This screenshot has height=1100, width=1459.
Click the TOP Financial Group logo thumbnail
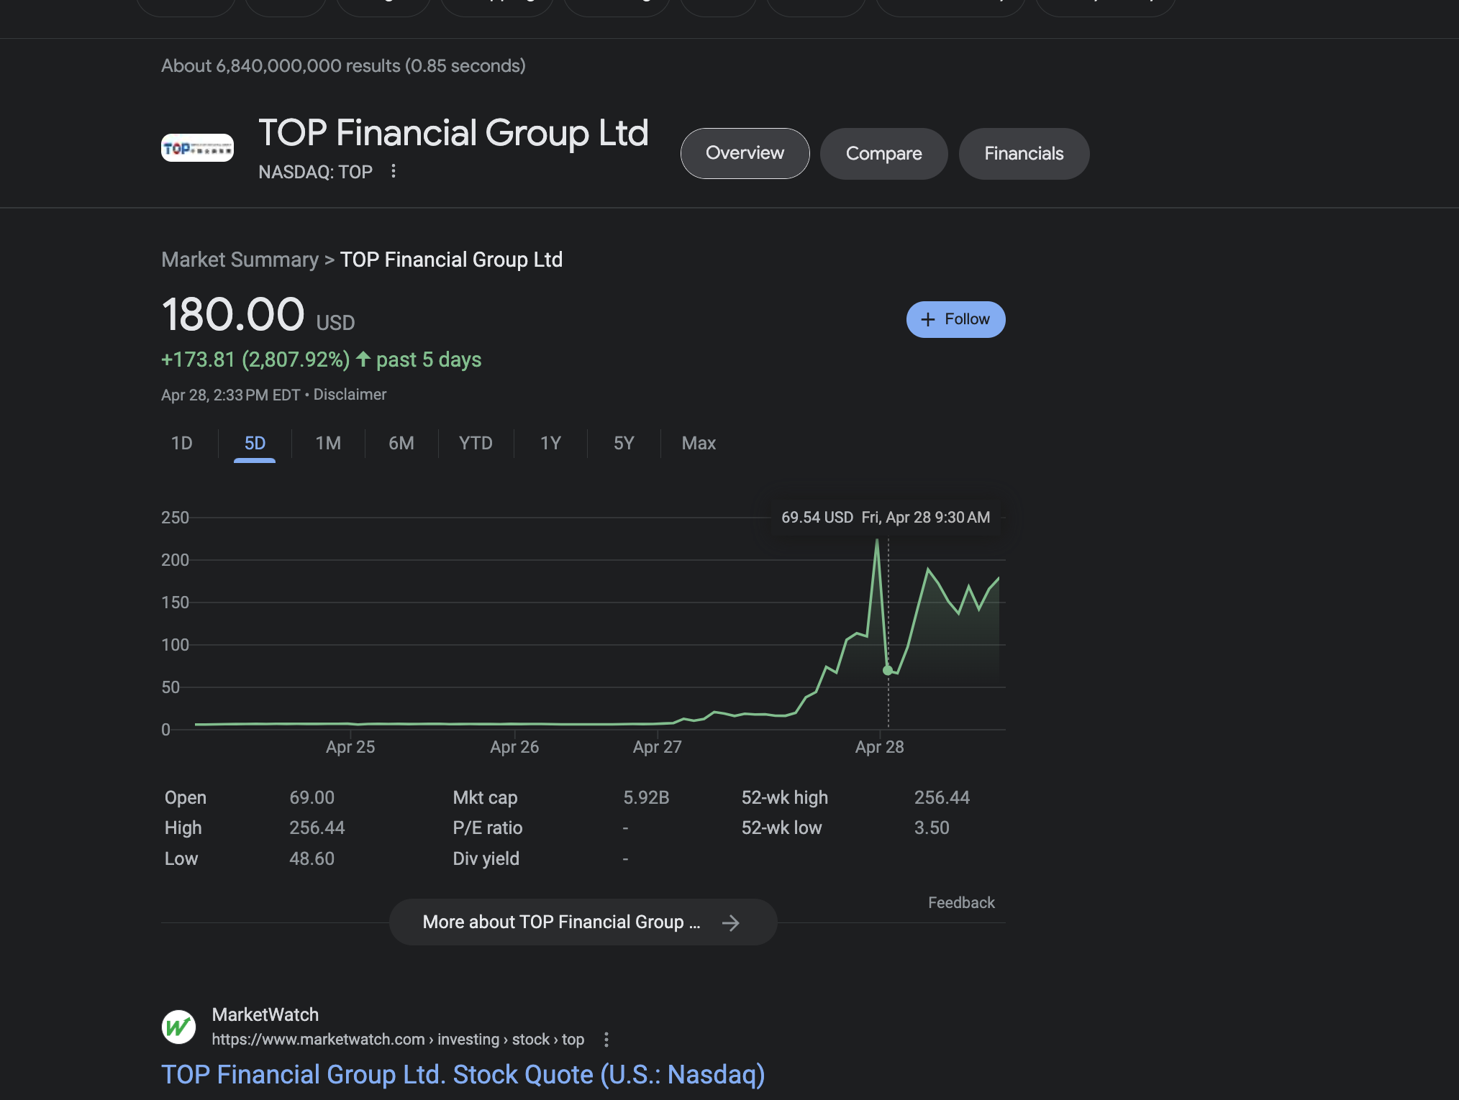click(197, 148)
